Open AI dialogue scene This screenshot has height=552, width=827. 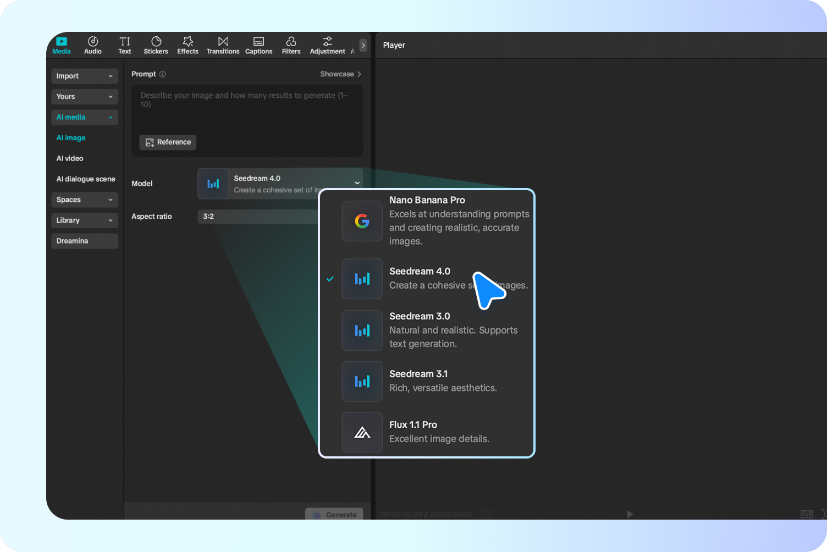pos(86,179)
